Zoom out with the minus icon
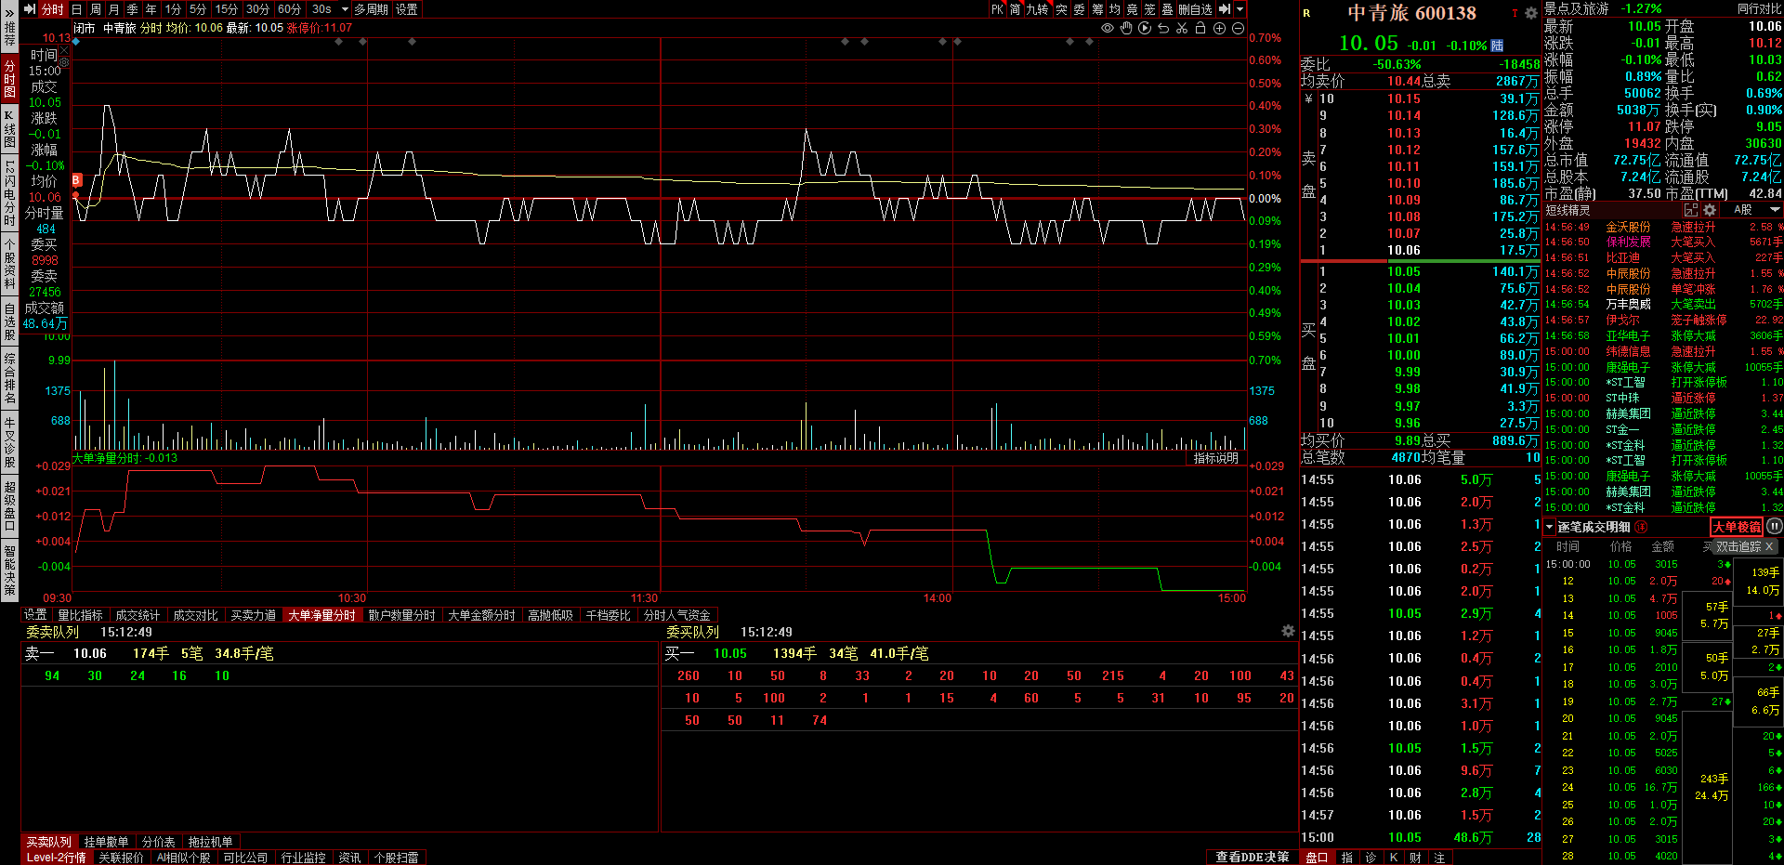 pyautogui.click(x=1238, y=28)
